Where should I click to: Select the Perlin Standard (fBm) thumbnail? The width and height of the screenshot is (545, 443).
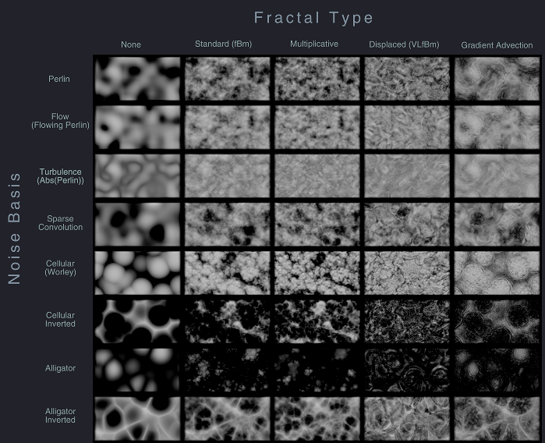228,79
